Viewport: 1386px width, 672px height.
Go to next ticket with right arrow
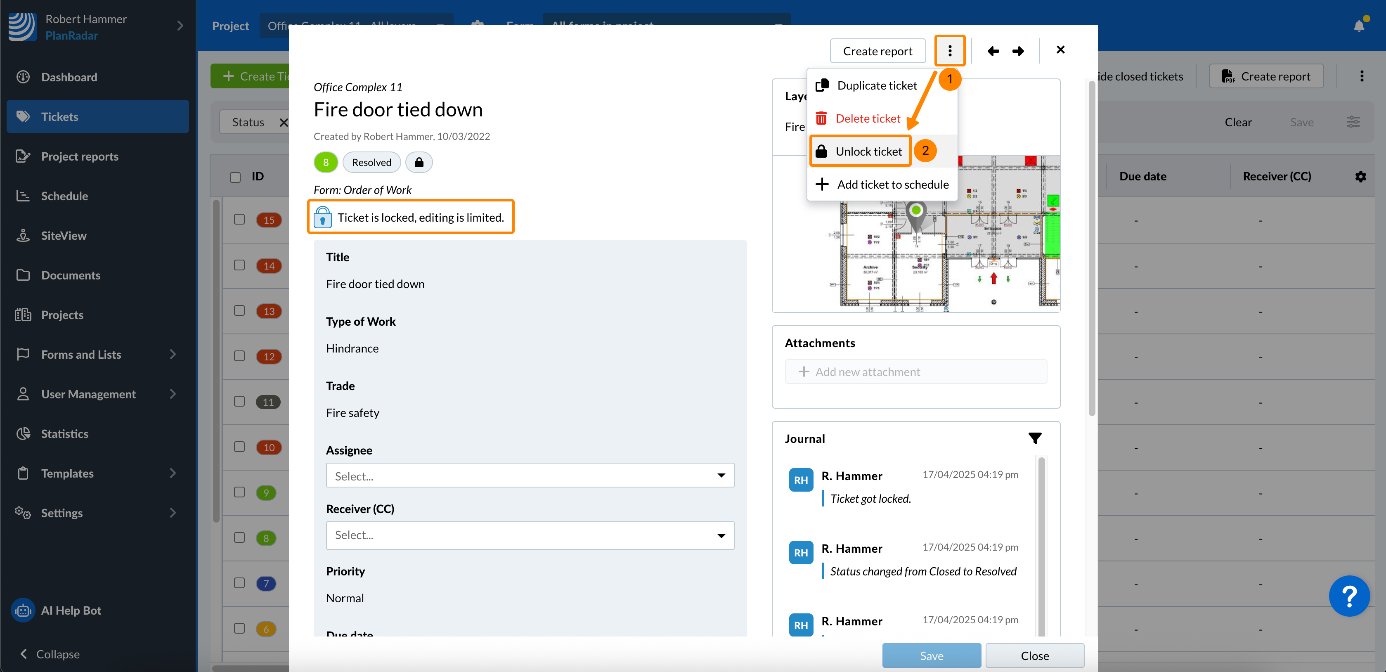pyautogui.click(x=1017, y=51)
